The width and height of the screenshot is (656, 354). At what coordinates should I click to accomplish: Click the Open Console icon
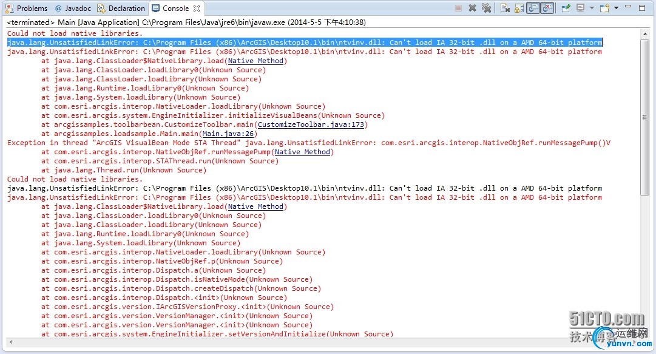click(x=604, y=8)
